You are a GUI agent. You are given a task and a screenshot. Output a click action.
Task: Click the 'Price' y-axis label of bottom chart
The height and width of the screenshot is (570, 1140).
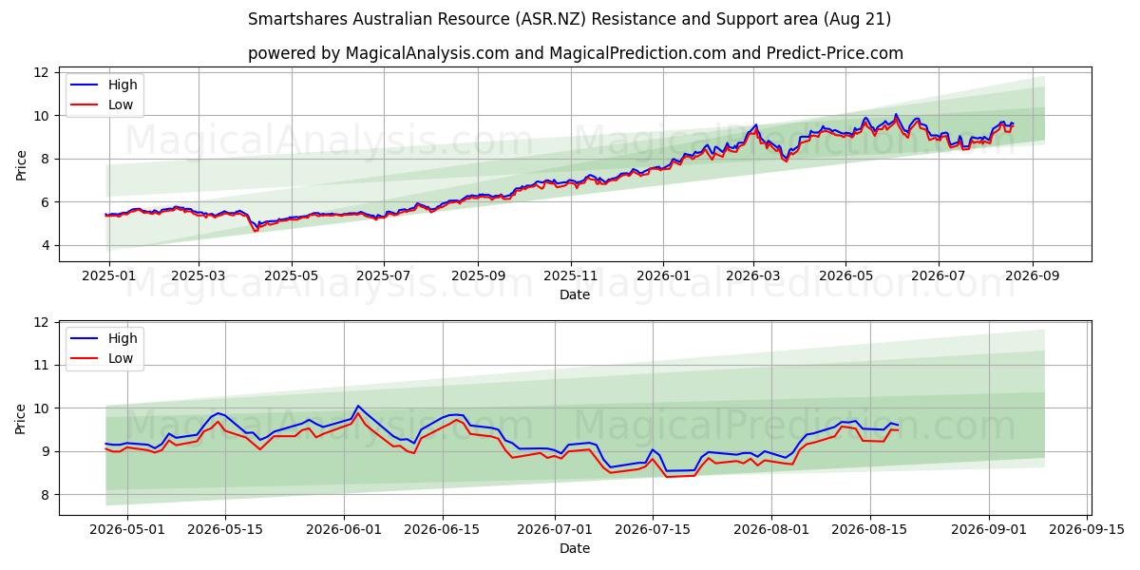coord(21,418)
